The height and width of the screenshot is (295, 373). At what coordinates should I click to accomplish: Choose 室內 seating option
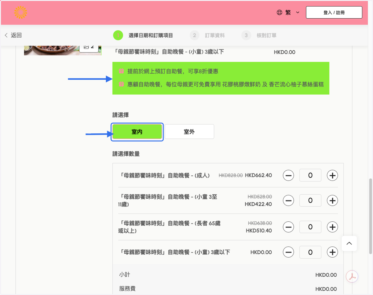(x=137, y=132)
